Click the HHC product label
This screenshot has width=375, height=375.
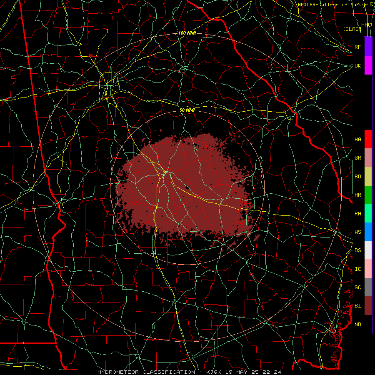click(x=366, y=25)
